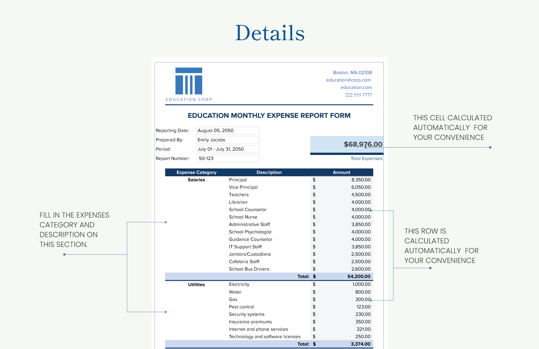
Task: Select the Cafeteria Staff description cell
Action: coord(244,262)
